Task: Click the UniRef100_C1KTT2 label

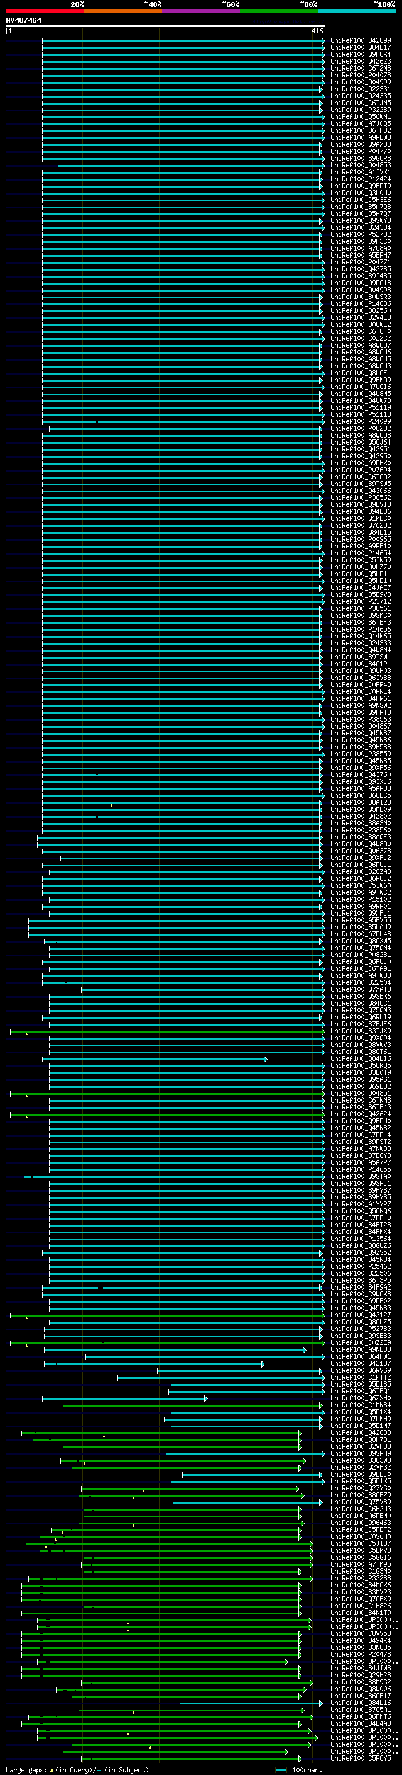Action: tap(361, 1378)
